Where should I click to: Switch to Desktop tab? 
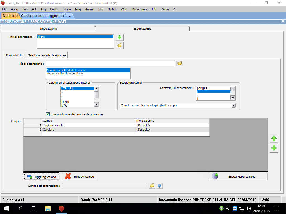tap(10, 16)
